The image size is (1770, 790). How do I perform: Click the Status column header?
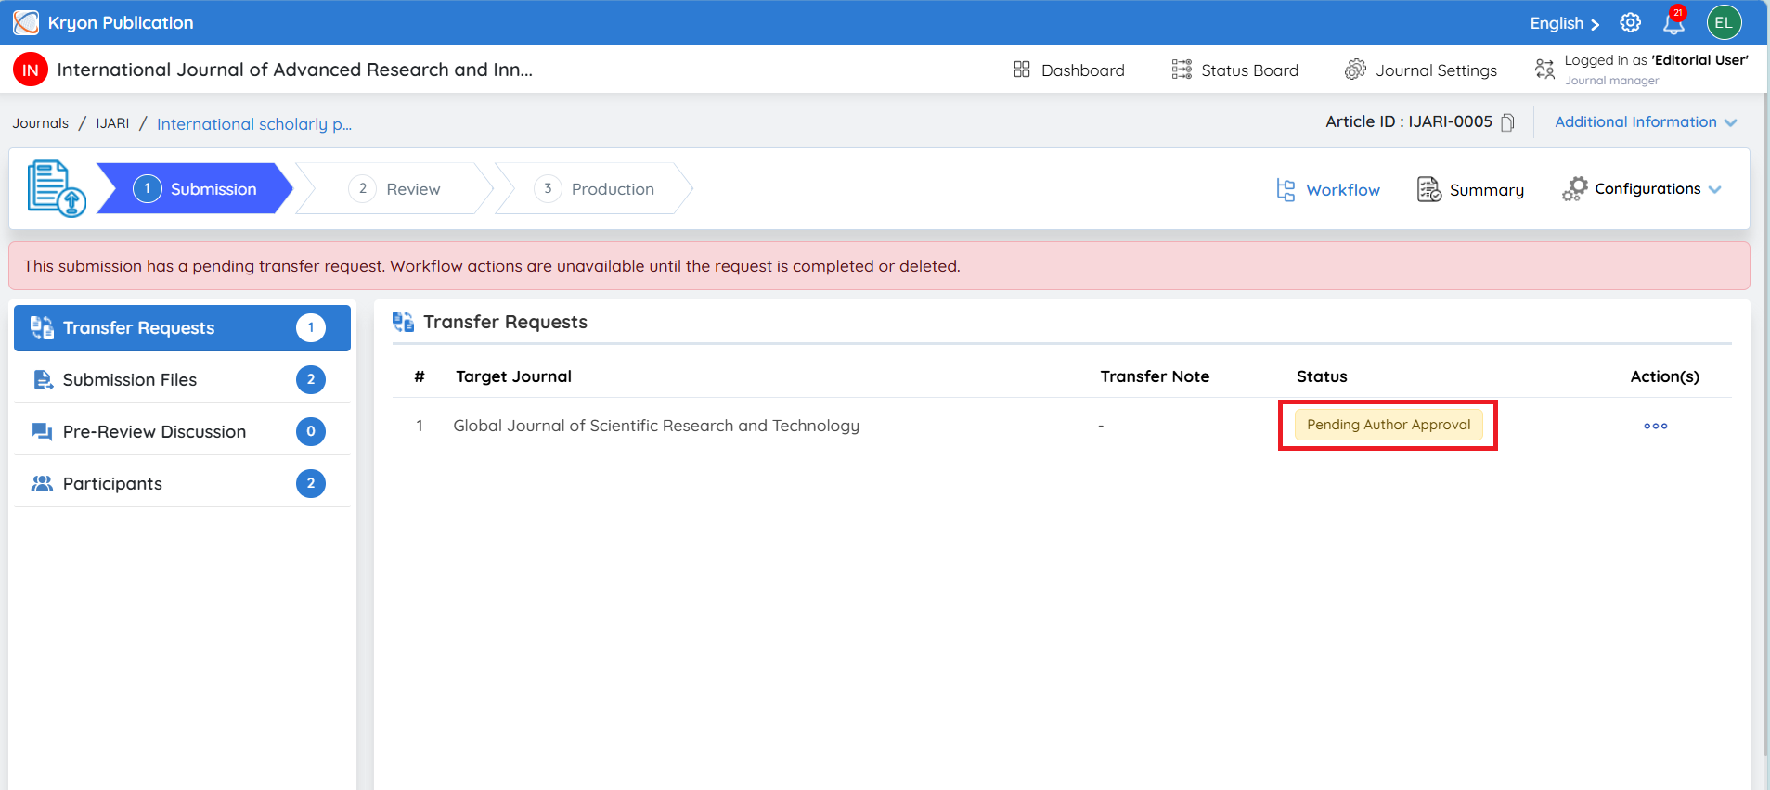(x=1322, y=376)
